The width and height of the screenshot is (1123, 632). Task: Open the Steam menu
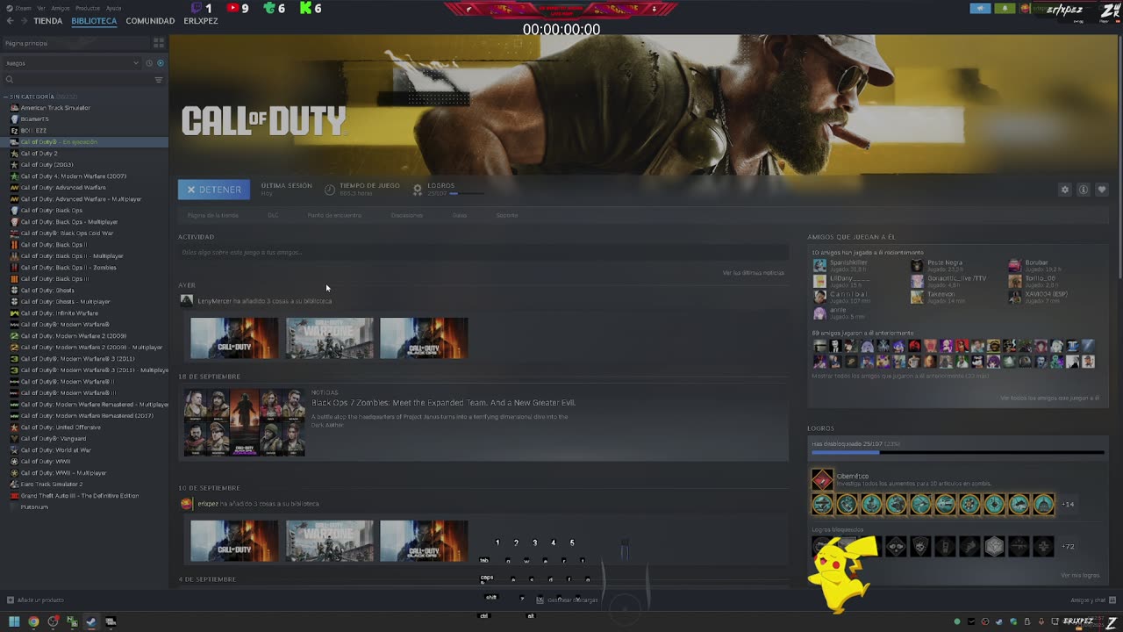(x=23, y=8)
